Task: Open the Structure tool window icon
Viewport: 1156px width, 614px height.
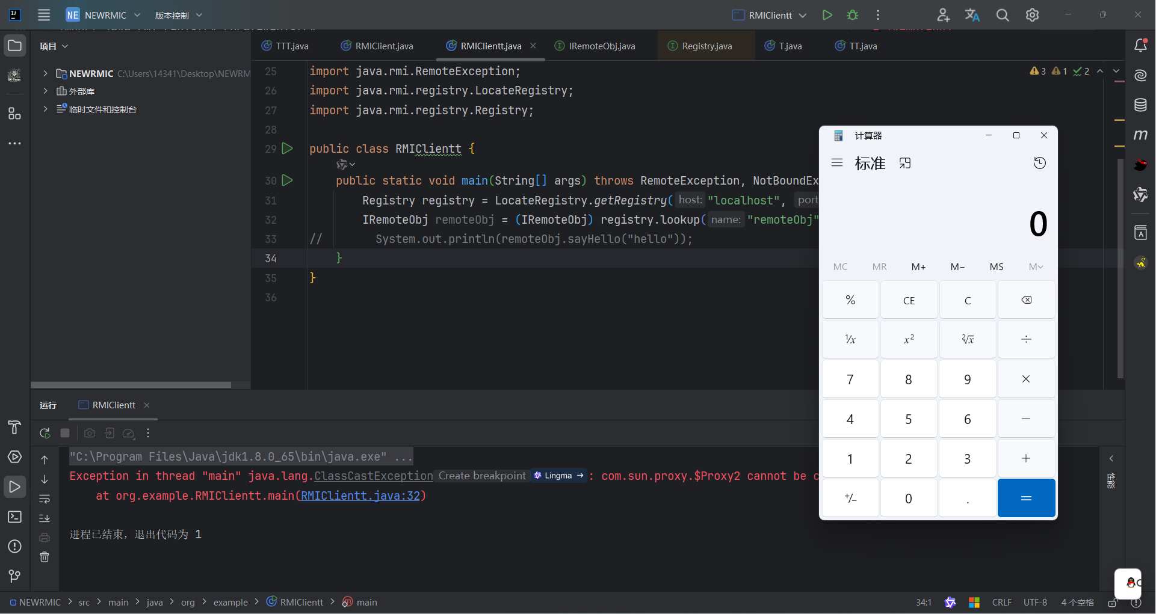Action: tap(14, 113)
